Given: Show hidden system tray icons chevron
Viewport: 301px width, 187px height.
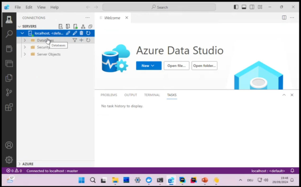Looking at the screenshot, I should point(240,180).
